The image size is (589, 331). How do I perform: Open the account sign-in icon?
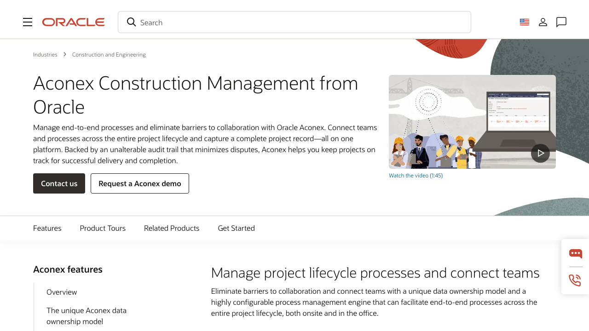[543, 22]
